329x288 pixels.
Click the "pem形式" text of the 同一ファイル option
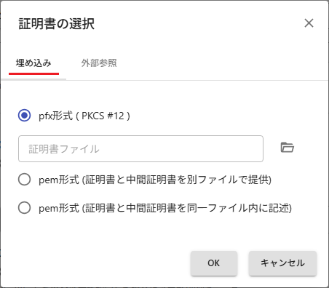click(59, 208)
